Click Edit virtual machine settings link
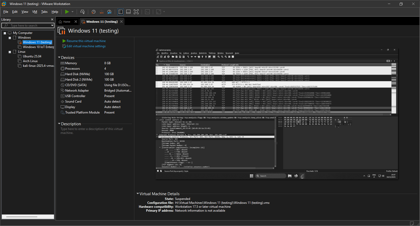This screenshot has height=226, width=420. coord(86,46)
